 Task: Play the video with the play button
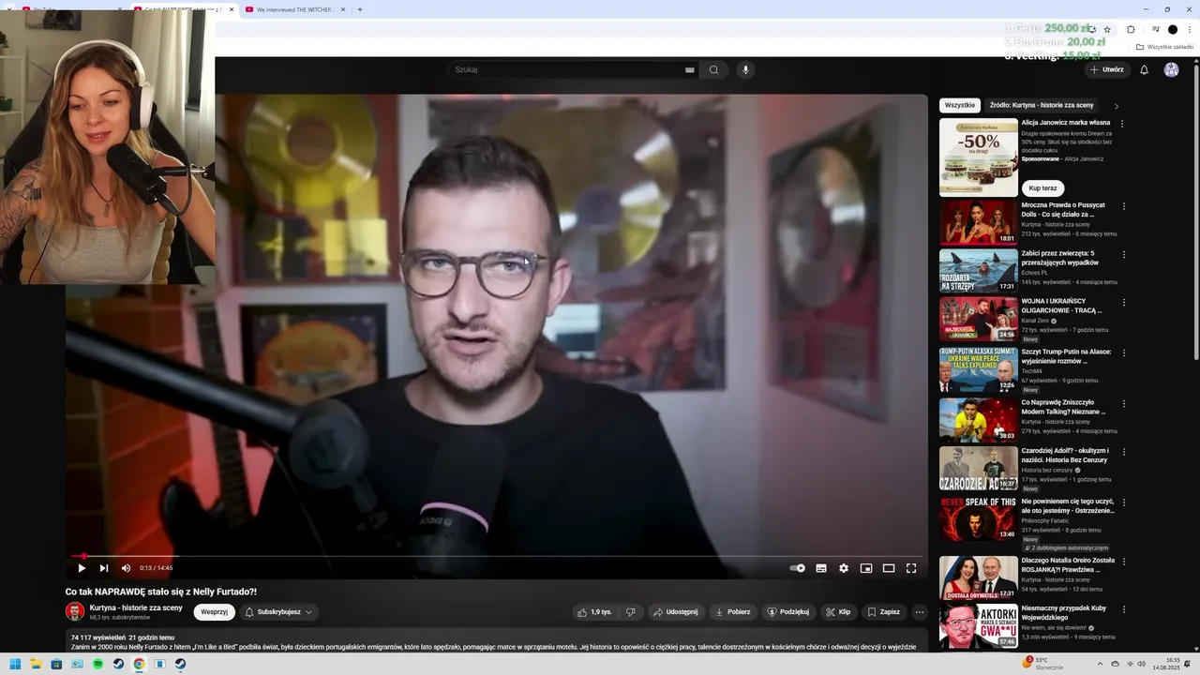[82, 568]
